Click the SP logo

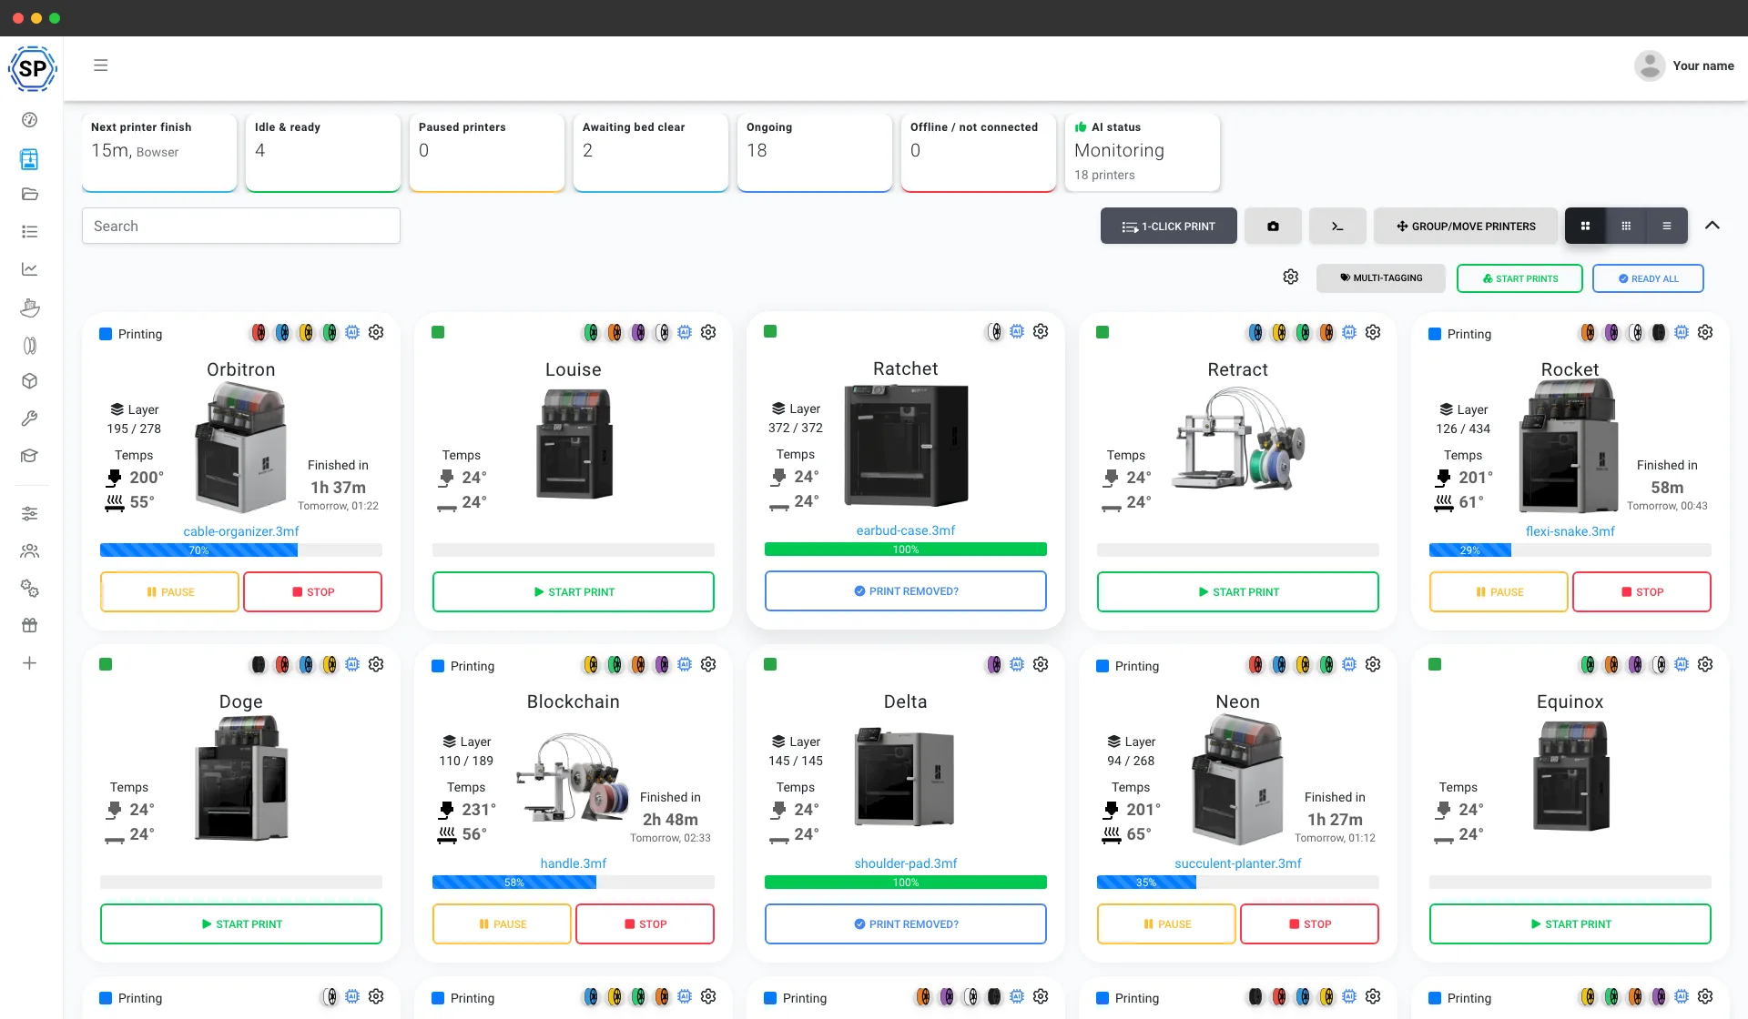coord(33,68)
